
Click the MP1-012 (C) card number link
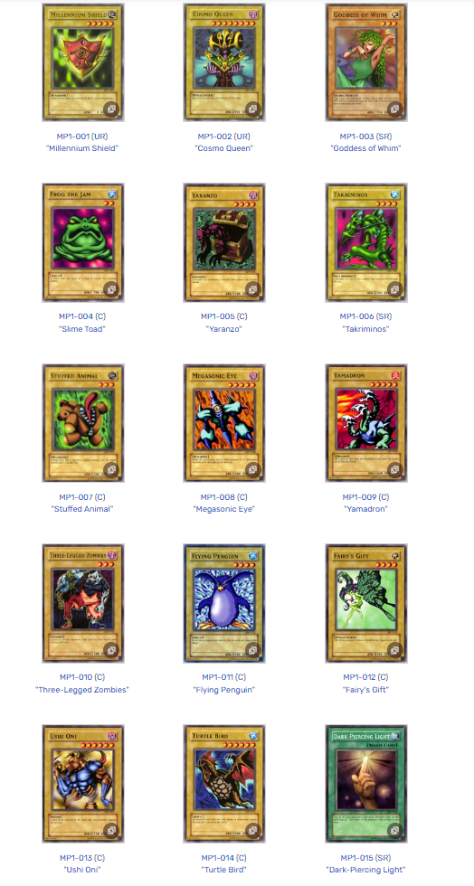tap(365, 677)
